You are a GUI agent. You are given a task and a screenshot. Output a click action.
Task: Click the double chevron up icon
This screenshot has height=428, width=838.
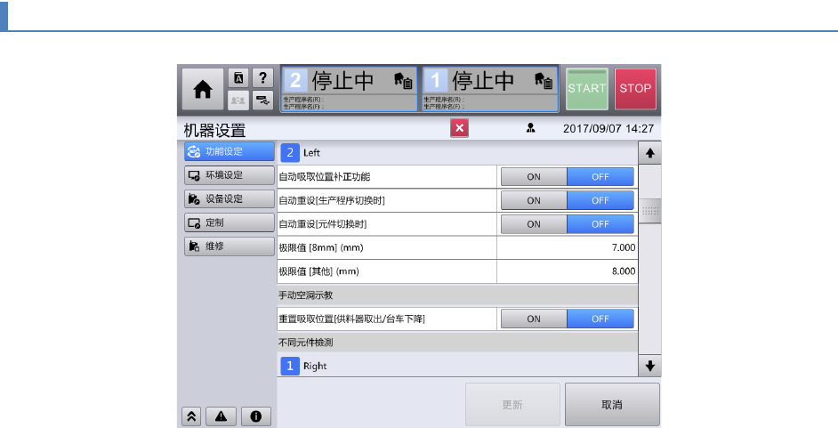(x=191, y=416)
